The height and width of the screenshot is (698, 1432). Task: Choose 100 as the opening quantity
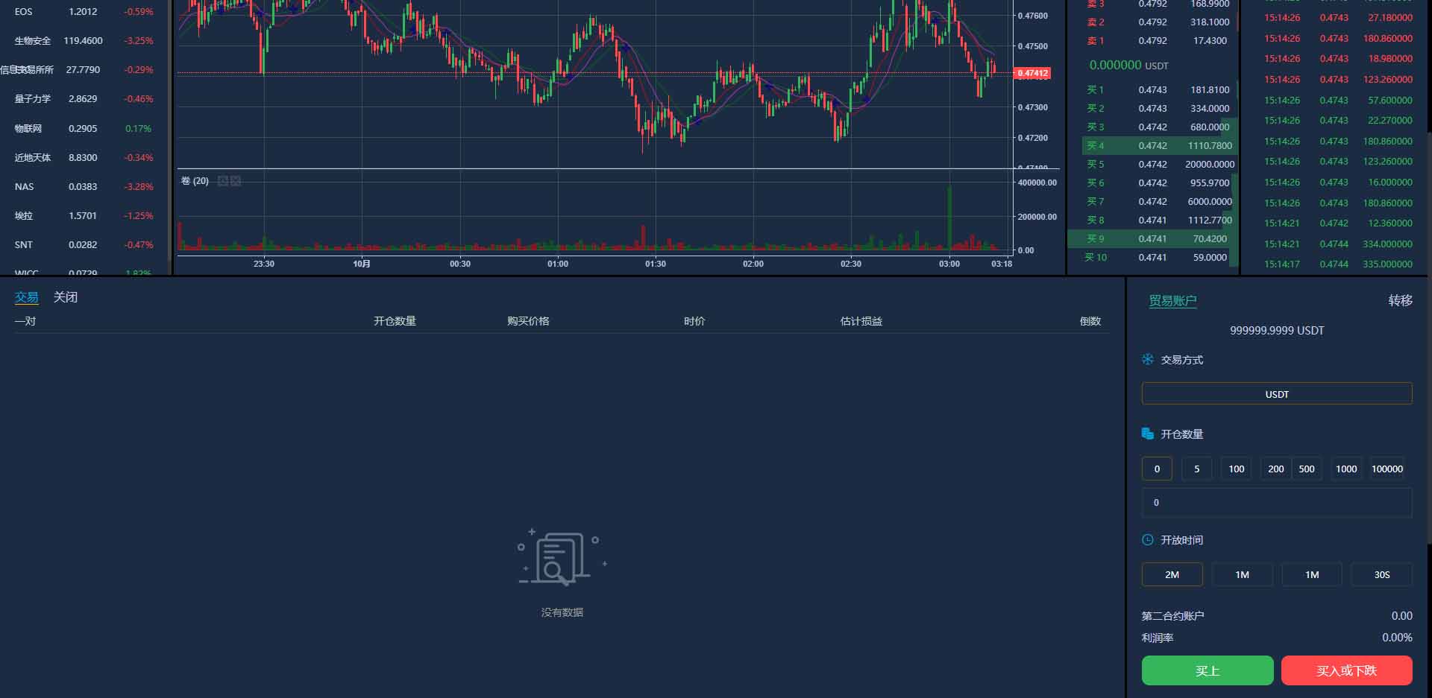(x=1236, y=469)
